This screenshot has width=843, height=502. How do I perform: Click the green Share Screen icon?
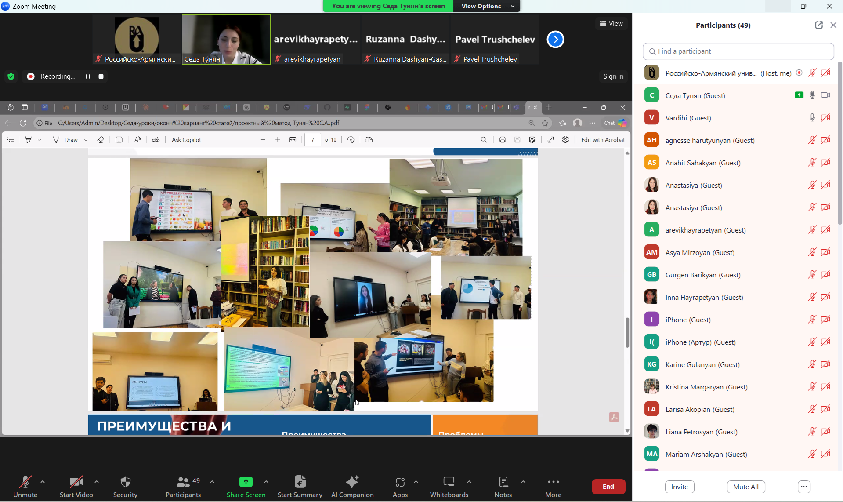click(x=246, y=483)
